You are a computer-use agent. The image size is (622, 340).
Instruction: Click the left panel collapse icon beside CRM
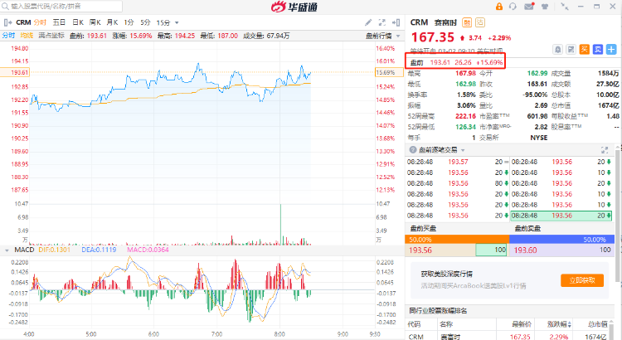click(x=7, y=22)
